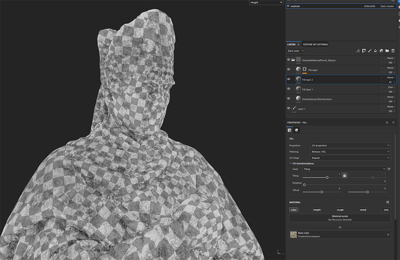Toggle the rough material channel button
400x260 pixels.
point(340,210)
